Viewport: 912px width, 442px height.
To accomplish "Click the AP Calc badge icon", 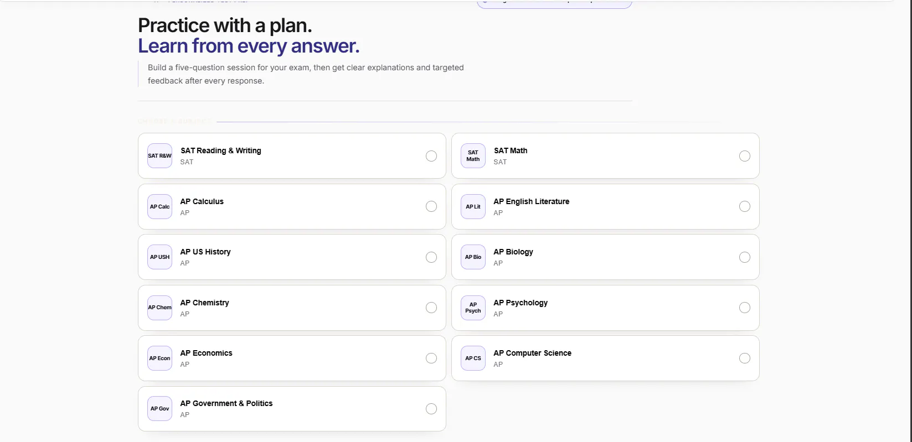I will pos(159,206).
